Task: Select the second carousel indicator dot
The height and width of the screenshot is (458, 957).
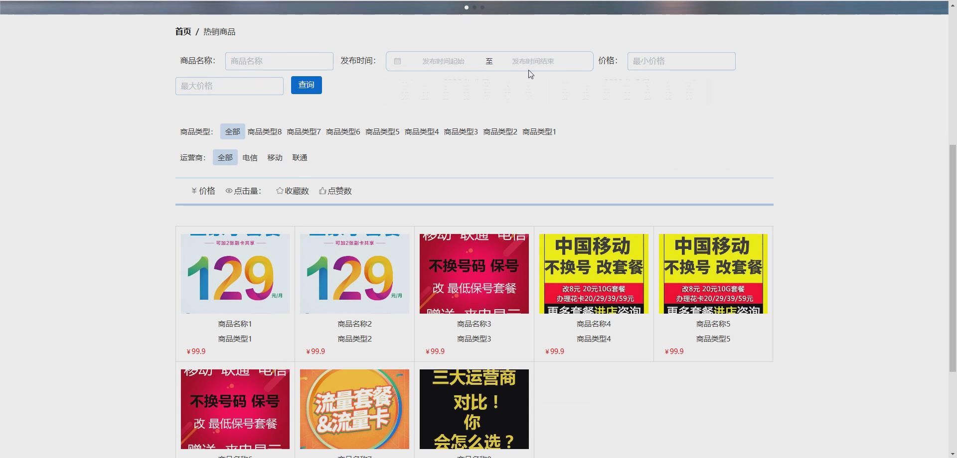Action: [x=475, y=7]
